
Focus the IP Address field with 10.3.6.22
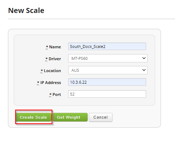pos(107,82)
